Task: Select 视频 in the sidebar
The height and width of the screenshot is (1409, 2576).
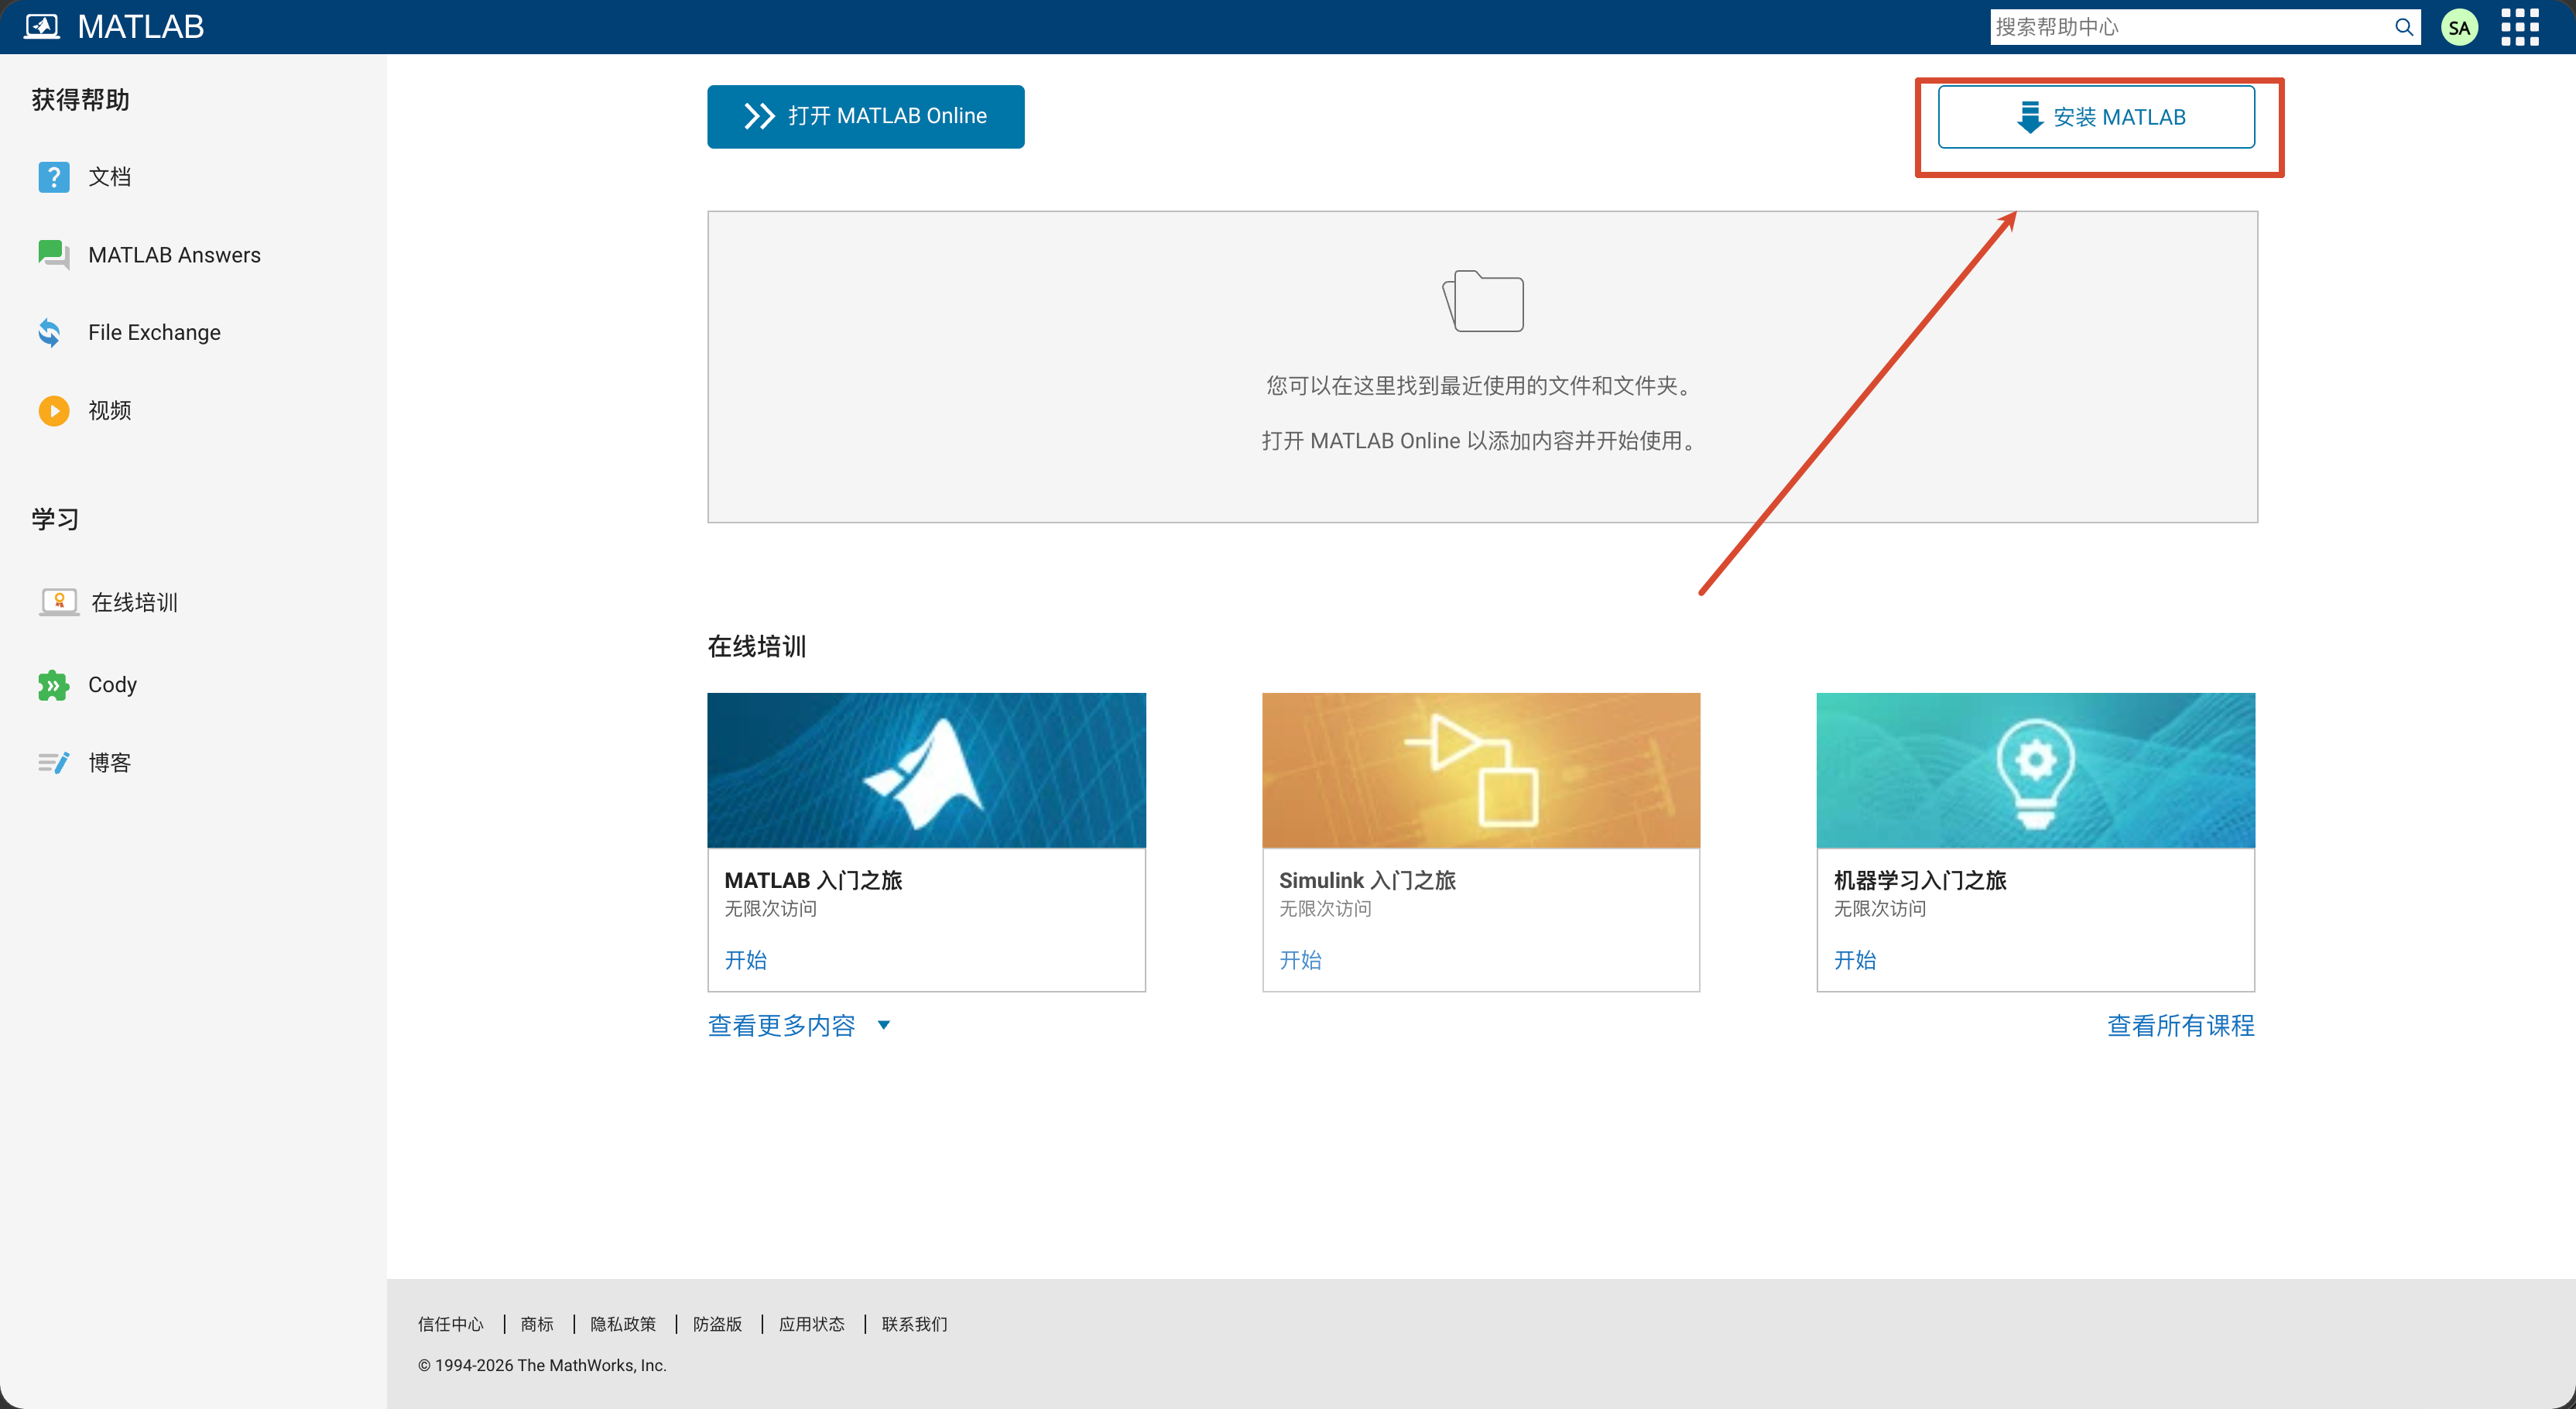Action: tap(110, 410)
